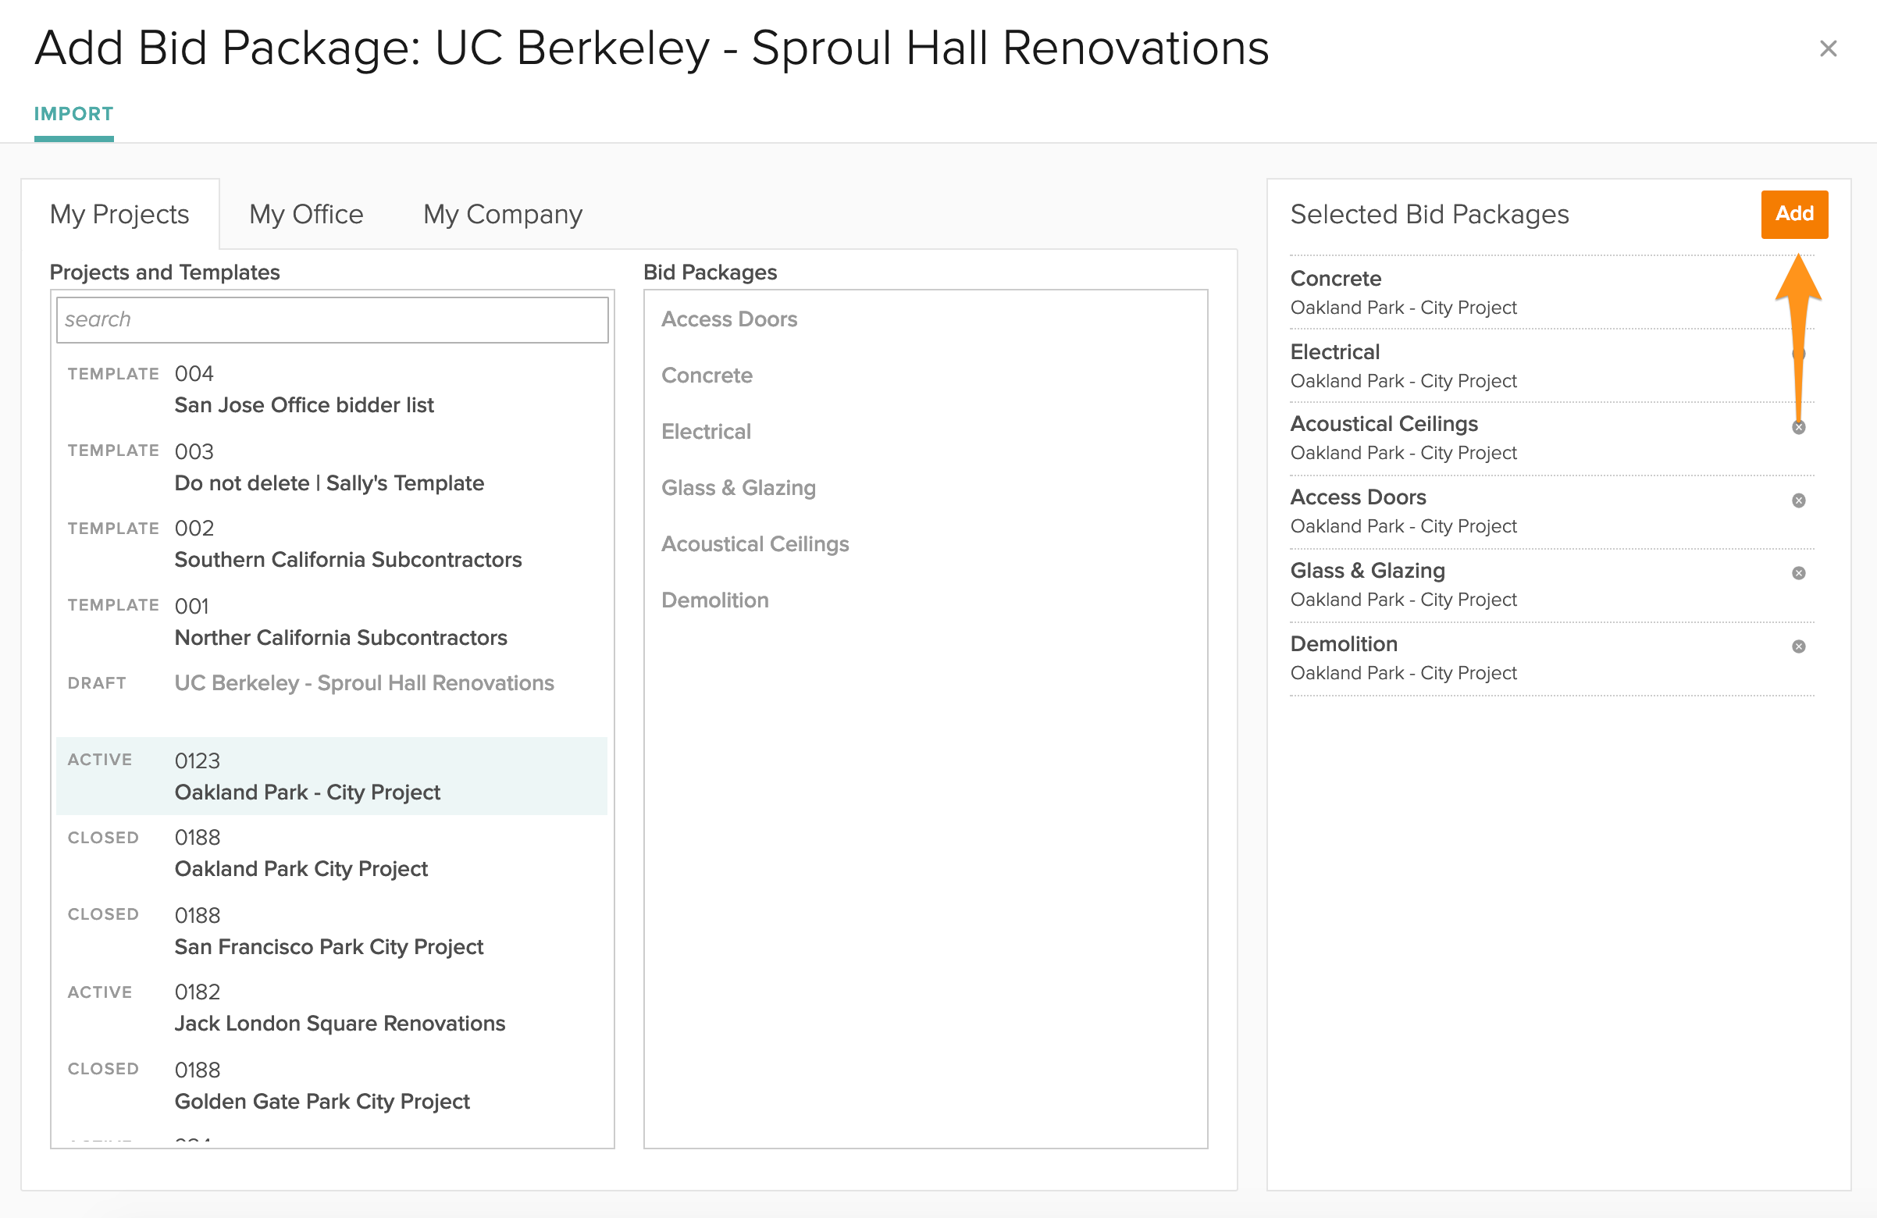Click Demolition in the Bid Packages list
Viewport: 1877px width, 1218px height.
714,600
